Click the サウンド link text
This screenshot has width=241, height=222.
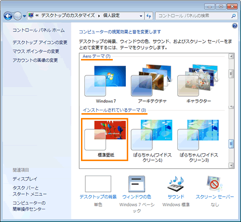click(x=176, y=197)
